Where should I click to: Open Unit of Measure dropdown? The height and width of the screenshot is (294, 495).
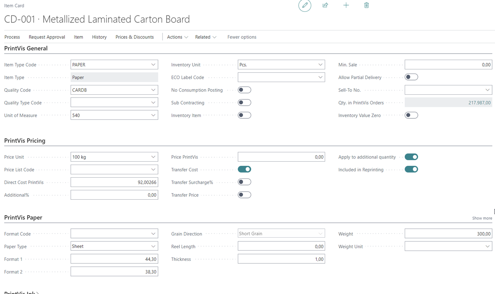pyautogui.click(x=153, y=115)
